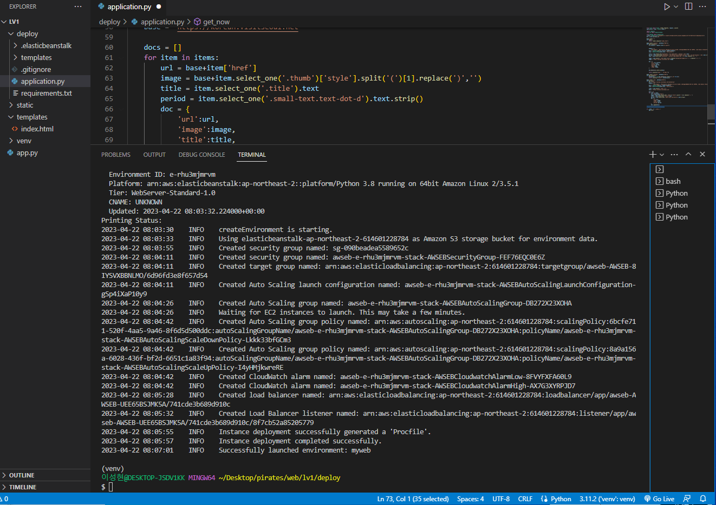Image resolution: width=716 pixels, height=505 pixels.
Task: Click 'Successfully launched environment: myweb' line
Action: coord(295,450)
